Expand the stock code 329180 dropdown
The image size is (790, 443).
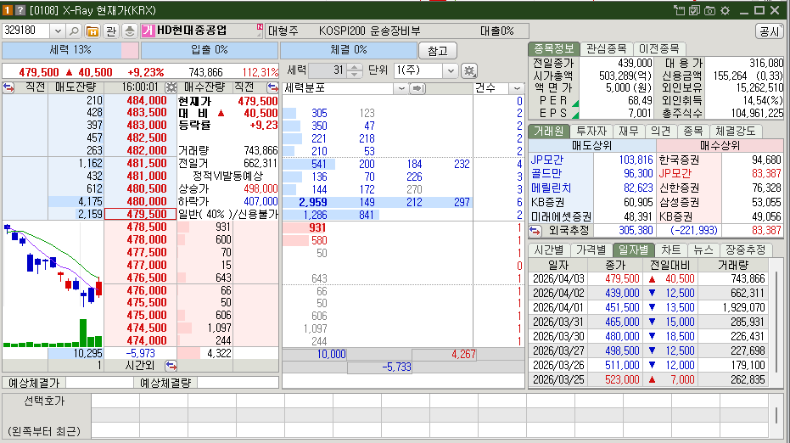pyautogui.click(x=58, y=31)
